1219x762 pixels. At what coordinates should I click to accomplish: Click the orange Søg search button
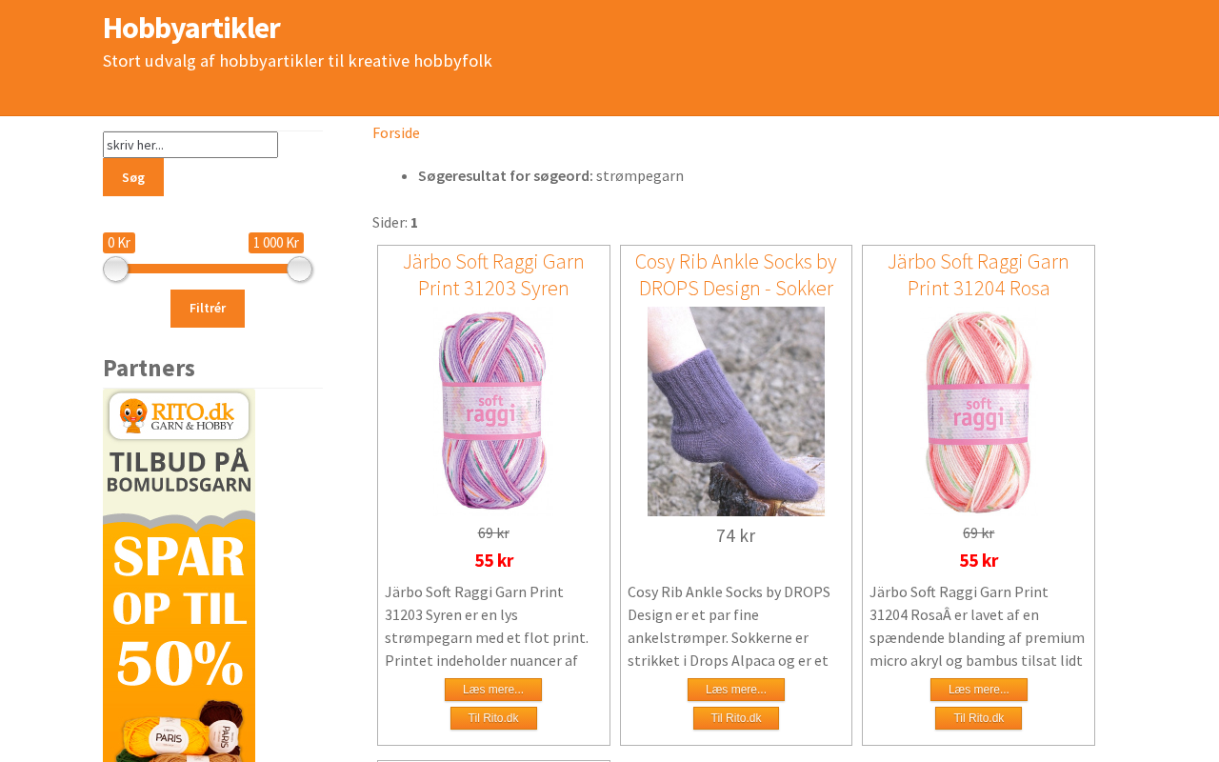pyautogui.click(x=133, y=177)
